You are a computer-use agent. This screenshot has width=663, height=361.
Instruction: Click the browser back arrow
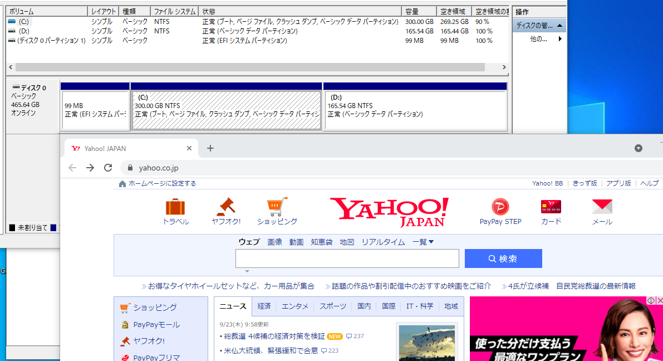(72, 168)
